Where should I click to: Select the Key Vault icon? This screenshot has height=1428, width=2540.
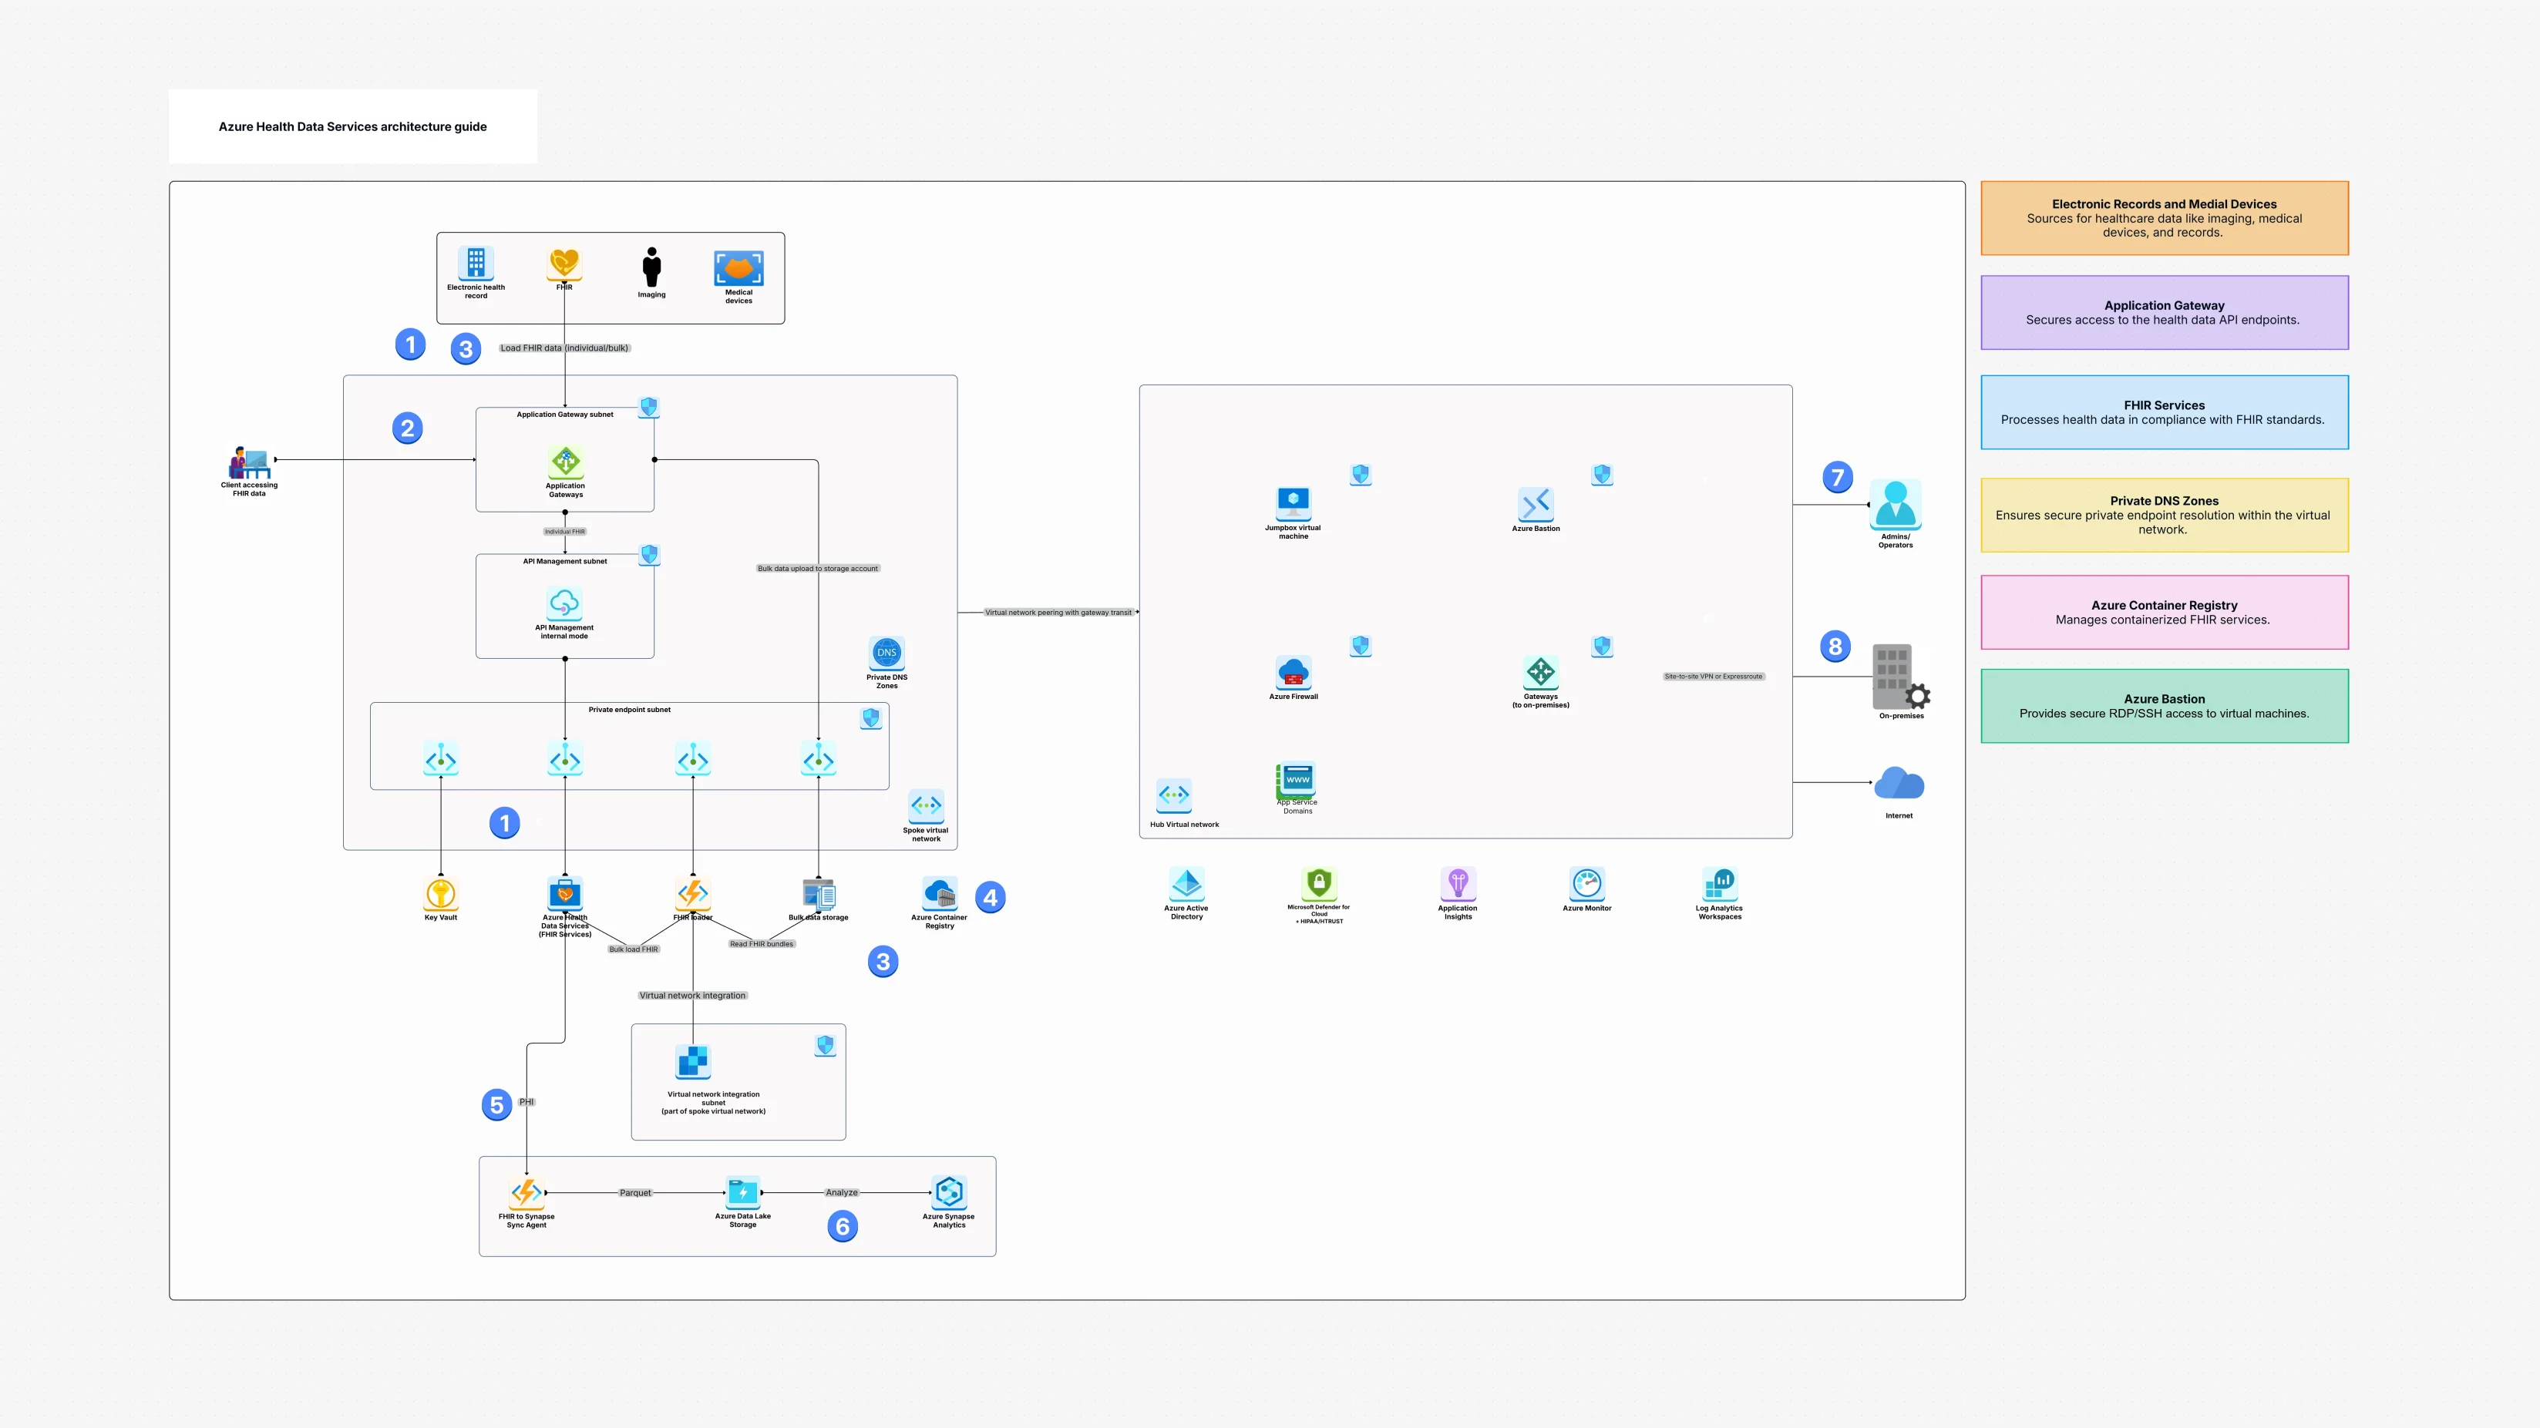(439, 895)
